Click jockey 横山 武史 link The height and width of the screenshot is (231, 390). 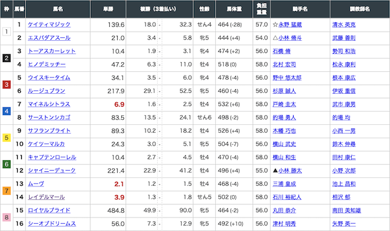[x=285, y=144]
